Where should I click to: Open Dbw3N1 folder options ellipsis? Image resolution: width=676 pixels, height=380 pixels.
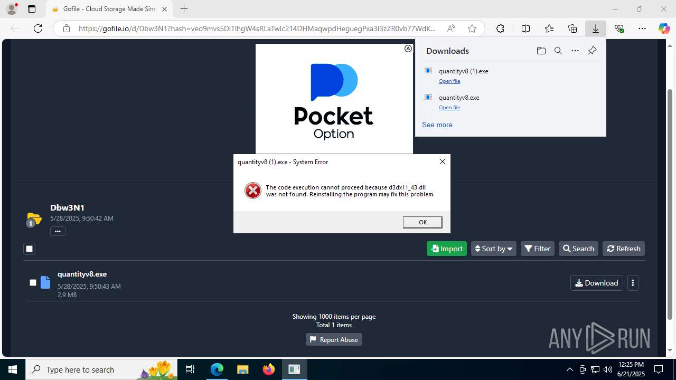58,231
